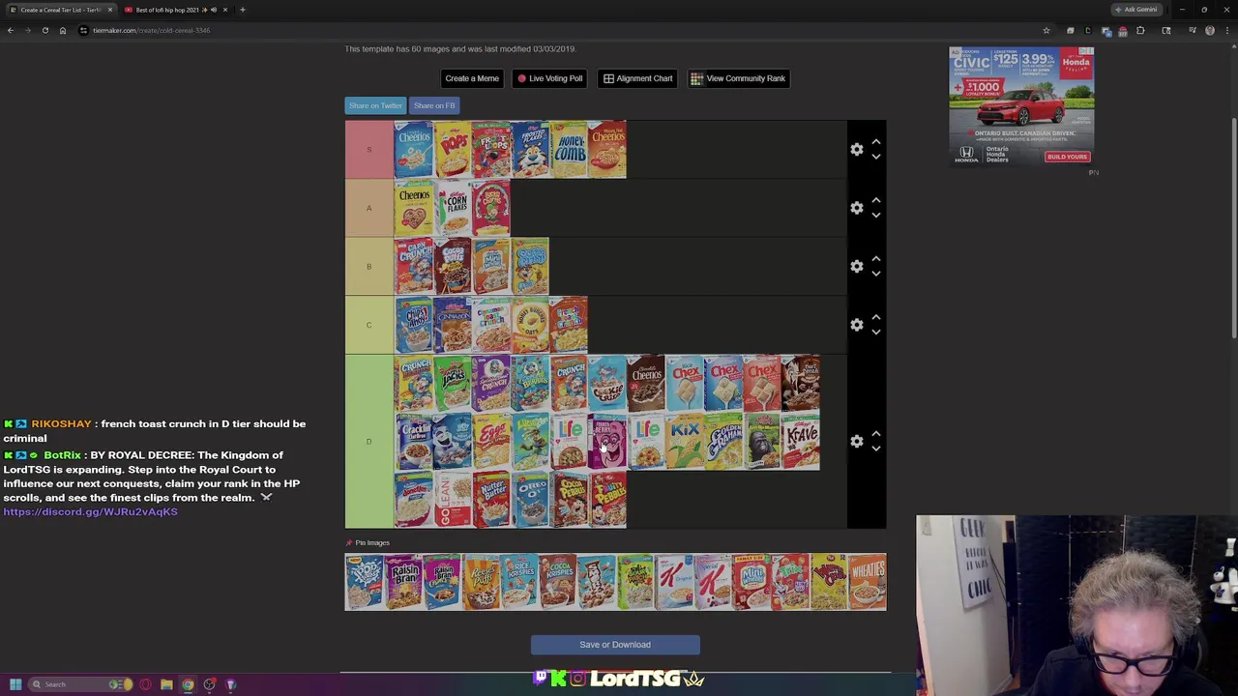Move S tier row up with arrow
The image size is (1238, 696).
(876, 142)
